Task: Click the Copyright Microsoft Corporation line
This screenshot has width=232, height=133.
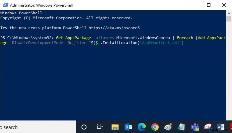Action: 66,18
